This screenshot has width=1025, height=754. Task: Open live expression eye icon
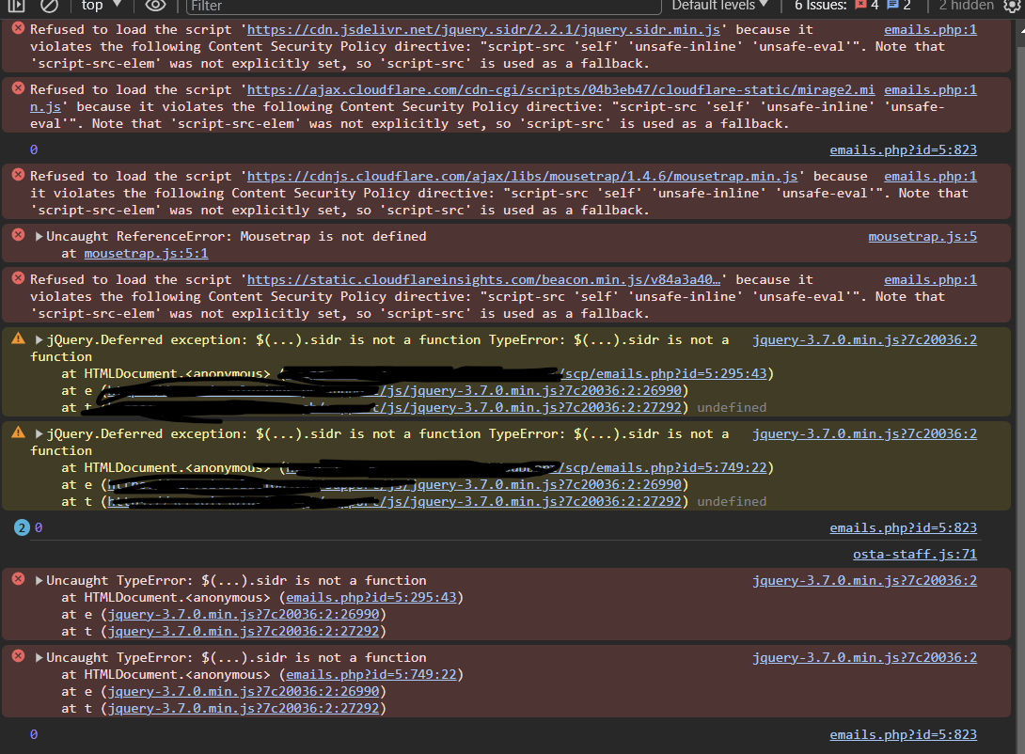point(154,6)
